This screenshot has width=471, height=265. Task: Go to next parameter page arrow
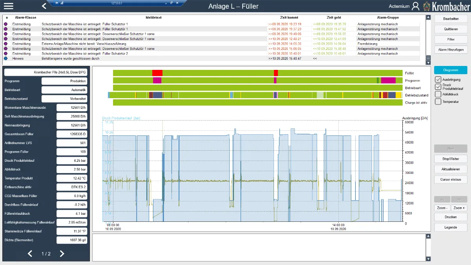tap(62, 254)
